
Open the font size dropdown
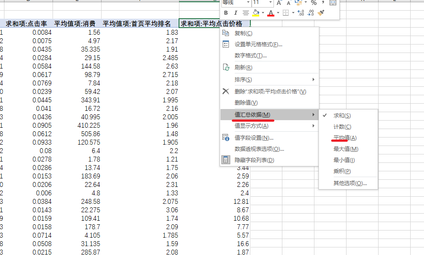(270, 3)
